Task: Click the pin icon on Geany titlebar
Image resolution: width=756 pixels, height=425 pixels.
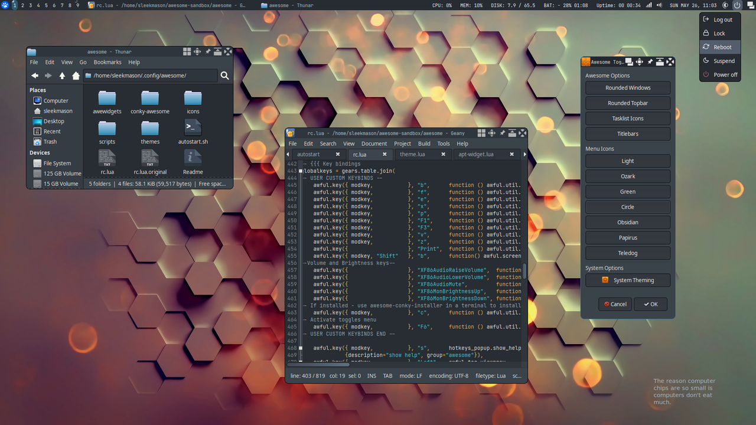Action: pos(502,133)
